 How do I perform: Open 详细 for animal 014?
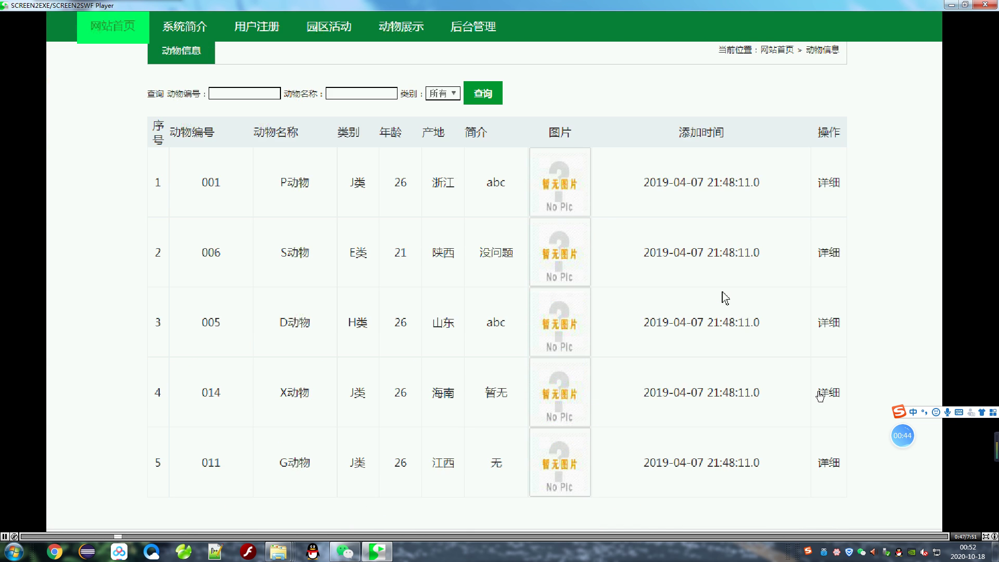coord(829,393)
